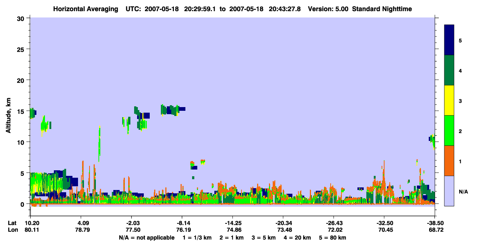Screen dimensions: 483x248
Task: Click the dark blue color bar segment labeled 5
Action: click(x=449, y=40)
